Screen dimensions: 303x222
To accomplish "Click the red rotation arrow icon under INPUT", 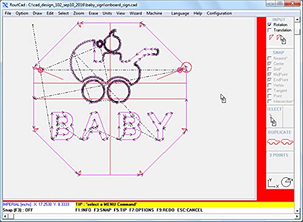I will click(x=271, y=38).
